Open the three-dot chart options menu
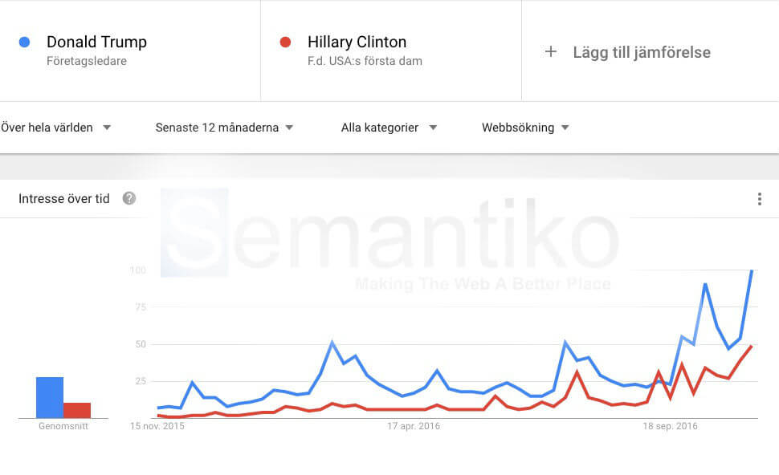 tap(759, 199)
